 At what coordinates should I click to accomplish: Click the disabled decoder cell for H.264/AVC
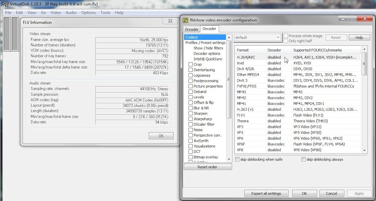(274, 57)
